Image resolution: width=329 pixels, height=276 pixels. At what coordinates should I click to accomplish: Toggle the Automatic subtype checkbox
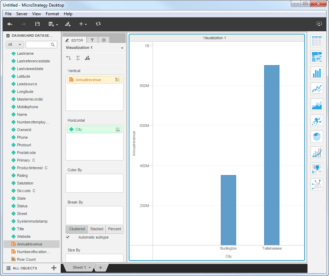pyautogui.click(x=68, y=237)
